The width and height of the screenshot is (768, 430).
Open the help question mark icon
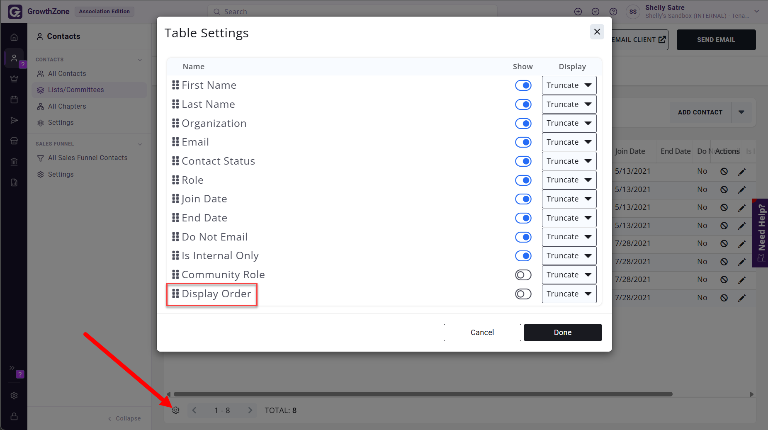click(613, 12)
